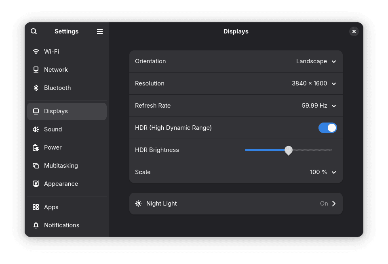Go to Notifications settings
The image size is (388, 264).
pos(67,225)
